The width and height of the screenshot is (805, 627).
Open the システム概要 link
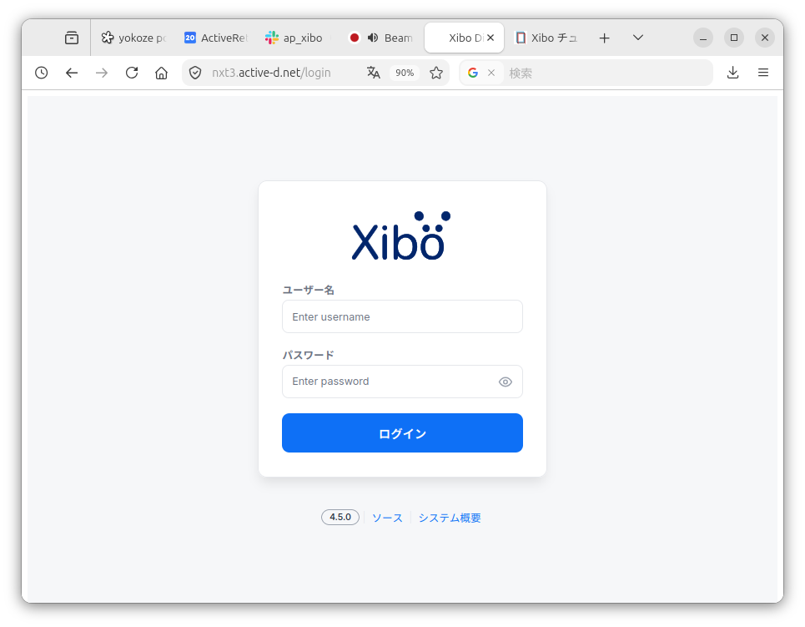(450, 518)
